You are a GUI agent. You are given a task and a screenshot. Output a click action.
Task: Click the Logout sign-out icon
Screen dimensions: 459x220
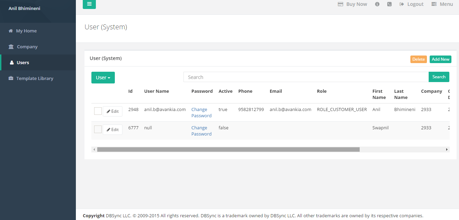tap(402, 4)
